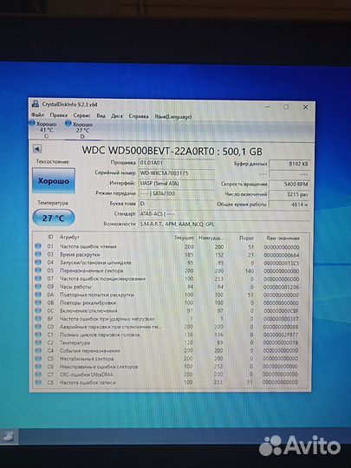Click Число включений value 3215 раз

289,194
